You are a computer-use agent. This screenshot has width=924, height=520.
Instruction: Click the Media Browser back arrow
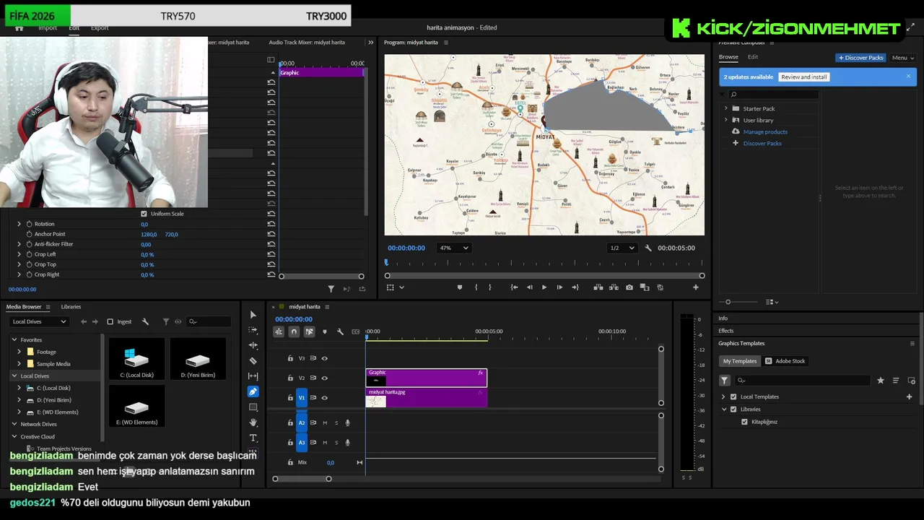pyautogui.click(x=84, y=321)
